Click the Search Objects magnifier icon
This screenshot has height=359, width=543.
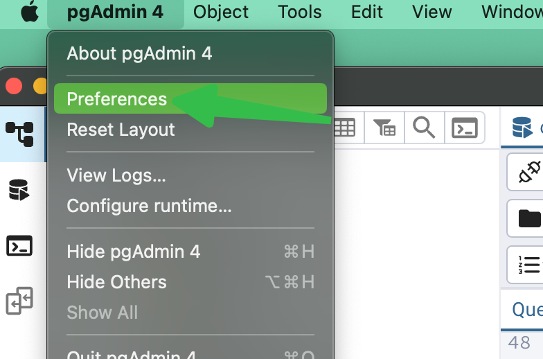point(424,128)
